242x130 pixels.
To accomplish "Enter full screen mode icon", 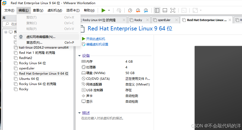I will tap(173, 10).
